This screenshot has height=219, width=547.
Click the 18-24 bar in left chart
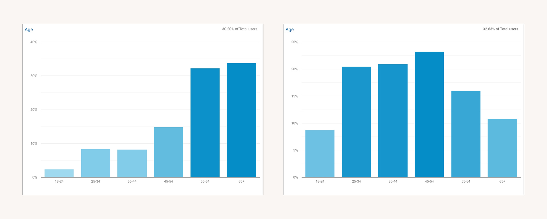59,173
